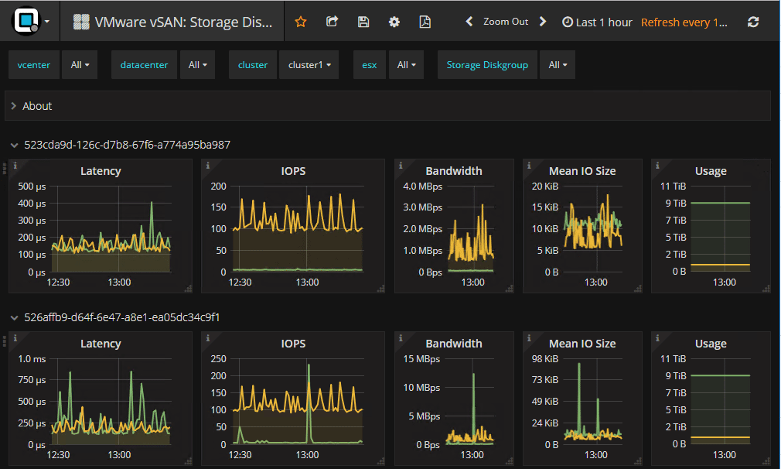Open the Storage Diskgroup All dropdown

tap(558, 65)
